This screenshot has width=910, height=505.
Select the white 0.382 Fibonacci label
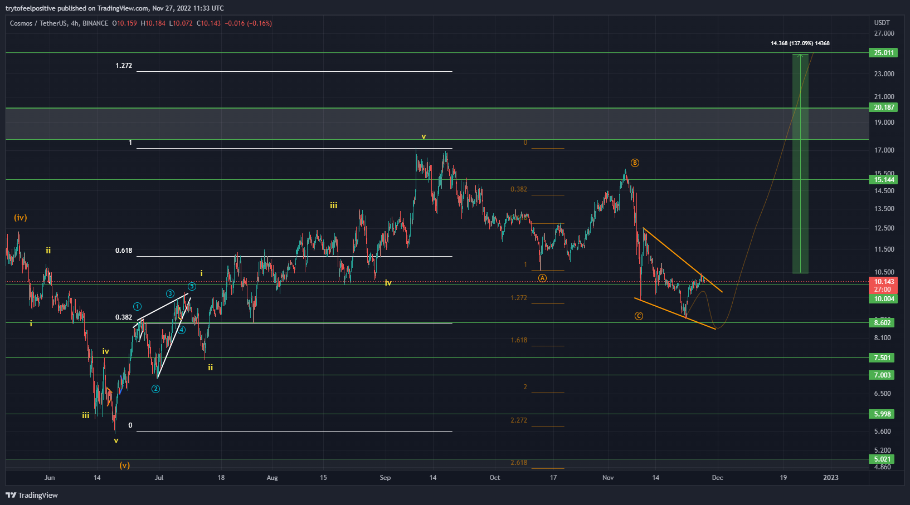tap(124, 317)
